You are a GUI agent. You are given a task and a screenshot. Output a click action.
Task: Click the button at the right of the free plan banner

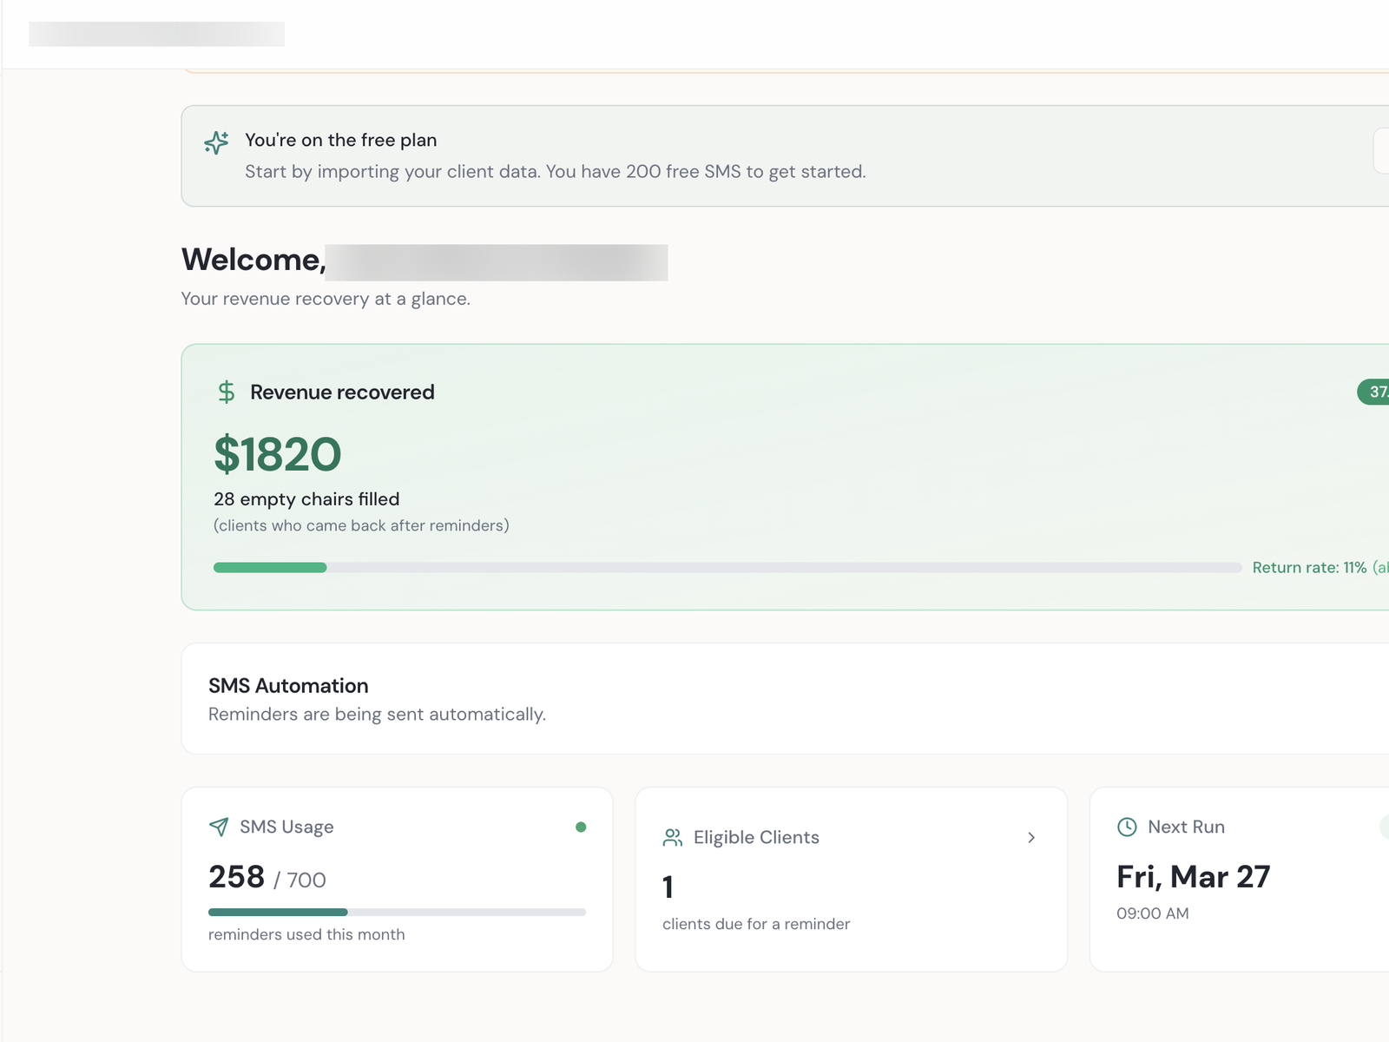[1382, 151]
